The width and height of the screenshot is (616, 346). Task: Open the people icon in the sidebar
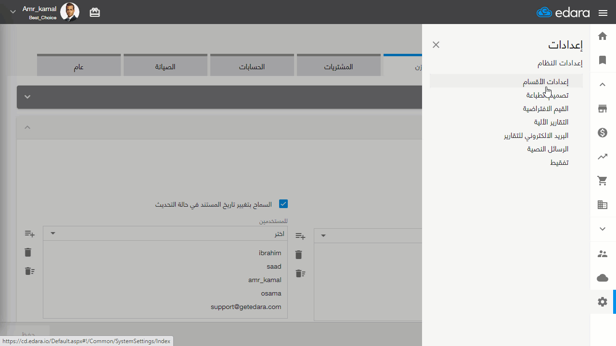point(603,254)
